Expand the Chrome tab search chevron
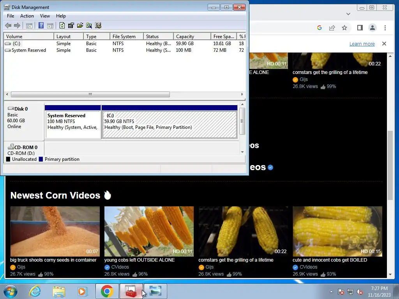Screen dimensions: 399x299 pos(348,14)
